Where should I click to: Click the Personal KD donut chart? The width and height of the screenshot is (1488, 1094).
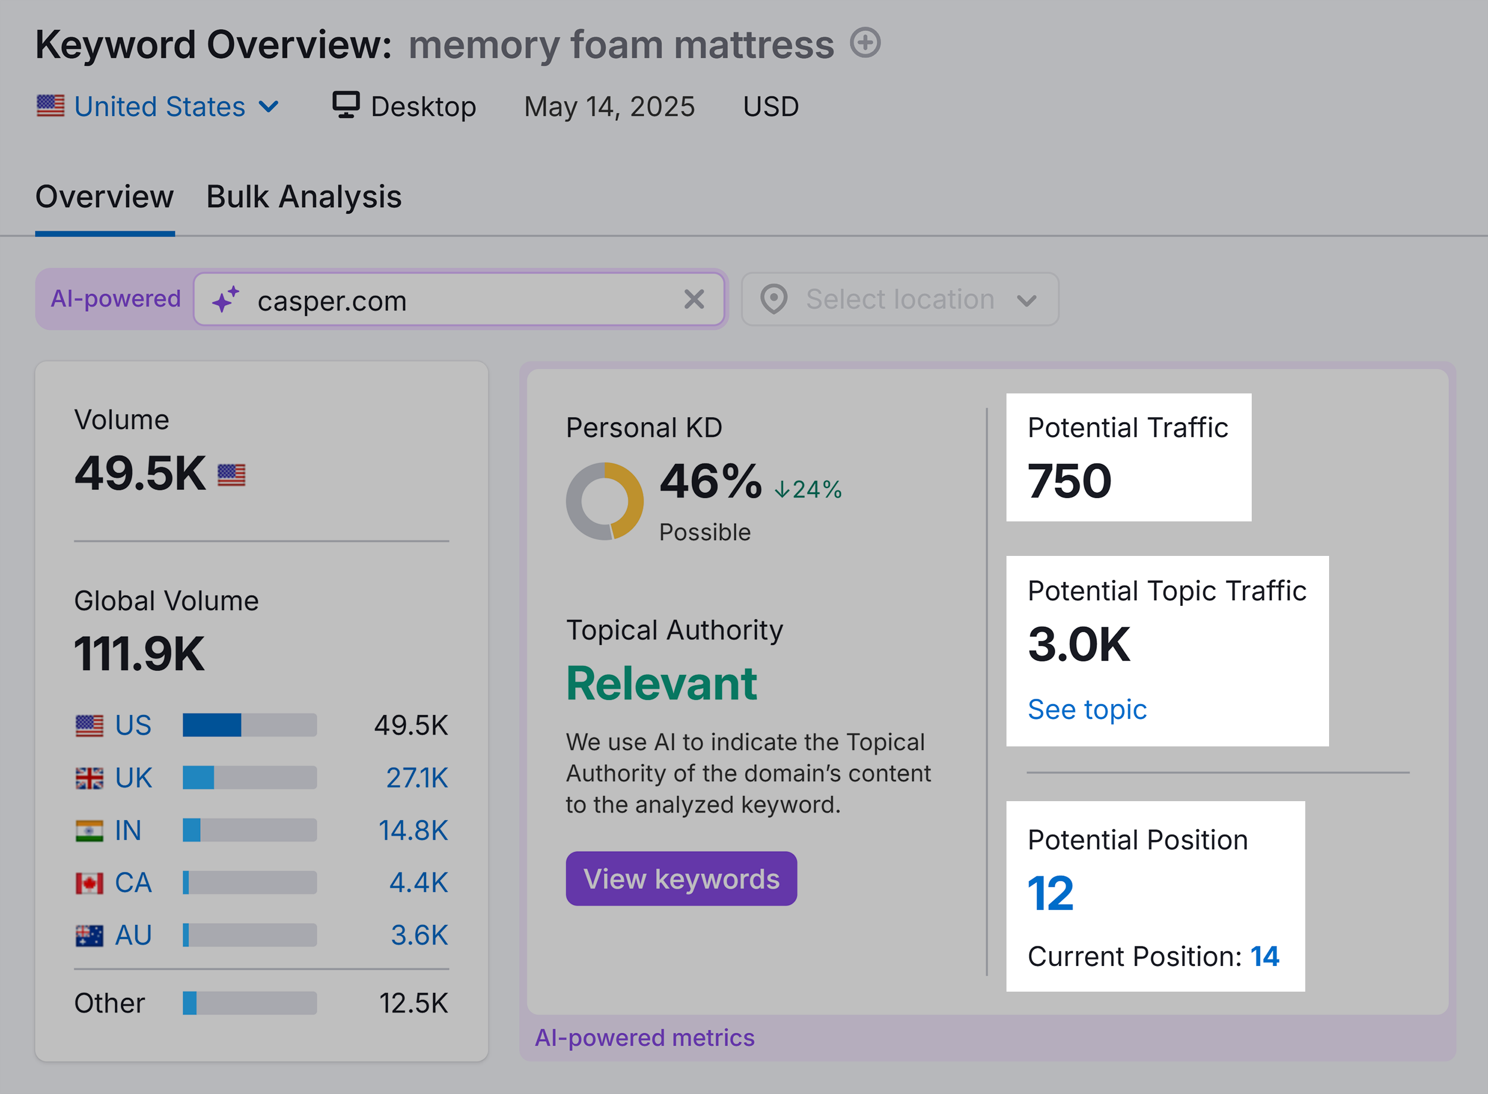tap(607, 499)
